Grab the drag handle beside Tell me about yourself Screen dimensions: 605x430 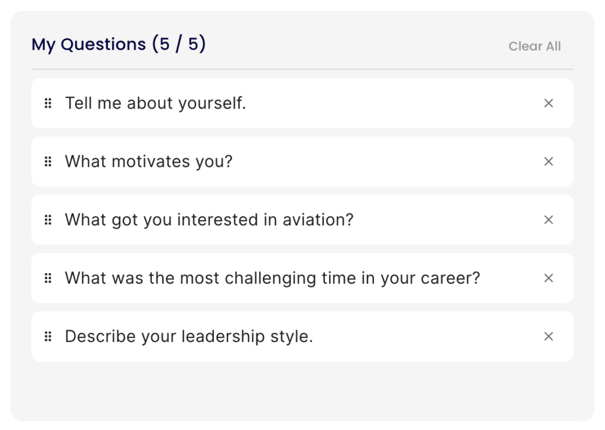pyautogui.click(x=48, y=103)
